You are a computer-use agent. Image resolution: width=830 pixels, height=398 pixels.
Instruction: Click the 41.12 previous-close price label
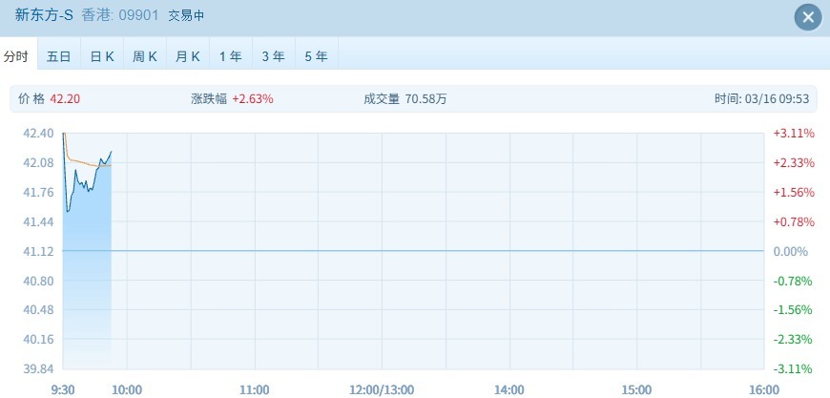[x=38, y=251]
